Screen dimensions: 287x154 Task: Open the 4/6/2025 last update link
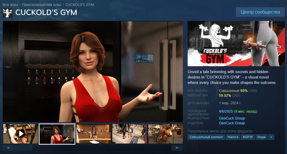226,111
